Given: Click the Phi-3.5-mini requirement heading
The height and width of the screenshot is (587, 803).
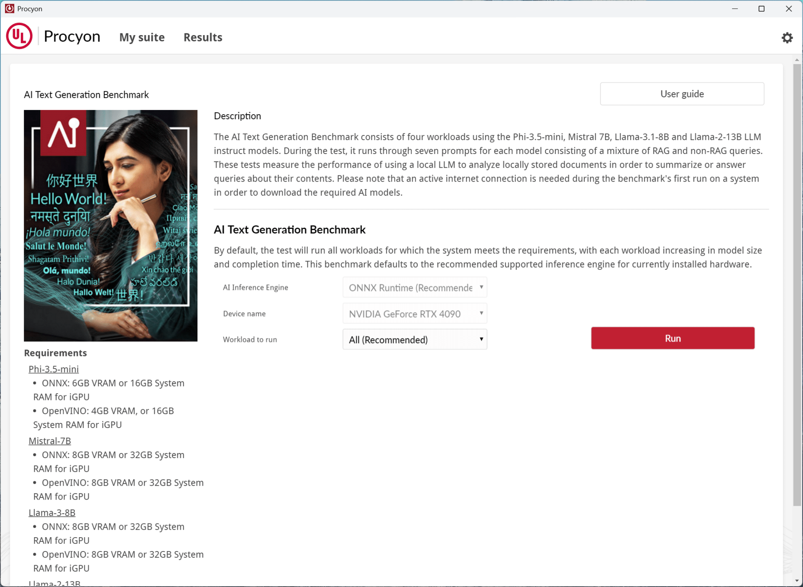Looking at the screenshot, I should (54, 369).
